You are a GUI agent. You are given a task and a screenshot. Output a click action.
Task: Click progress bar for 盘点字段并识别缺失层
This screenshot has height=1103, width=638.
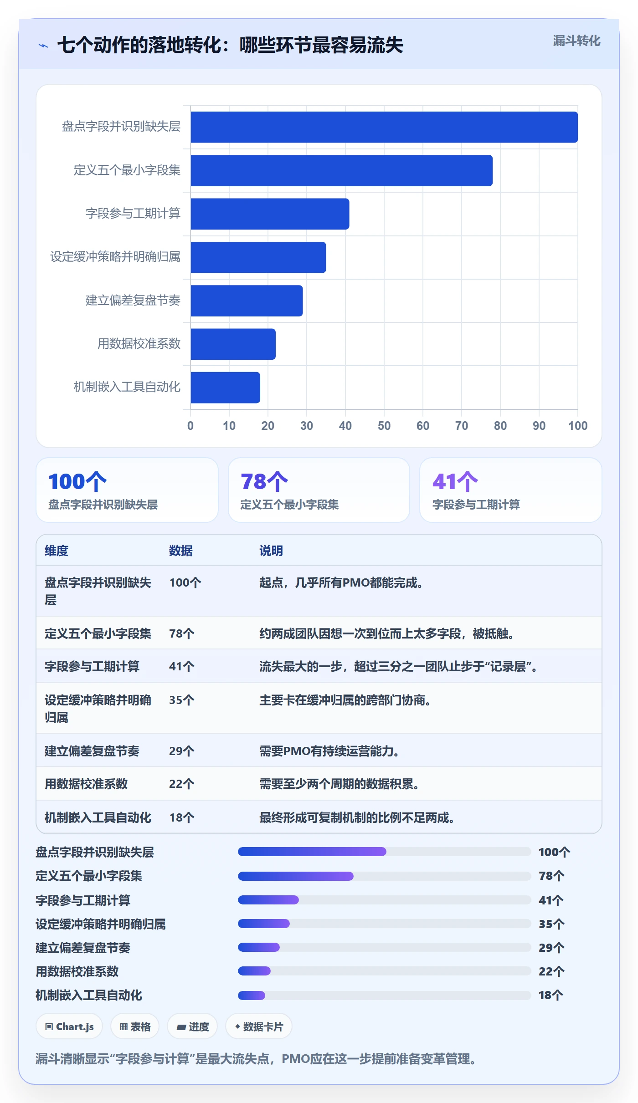click(x=385, y=852)
